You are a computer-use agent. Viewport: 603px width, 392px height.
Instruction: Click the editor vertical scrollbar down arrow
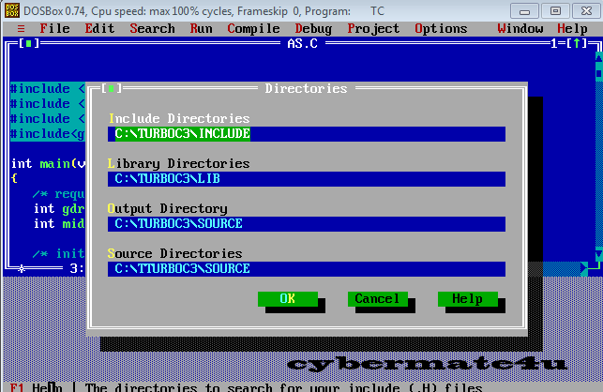pyautogui.click(x=598, y=254)
